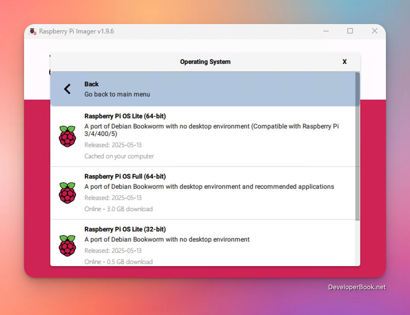The image size is (410, 315).
Task: Click 'Compatible with Raspberry Pi 3/4/400/5' description
Action: [x=211, y=130]
